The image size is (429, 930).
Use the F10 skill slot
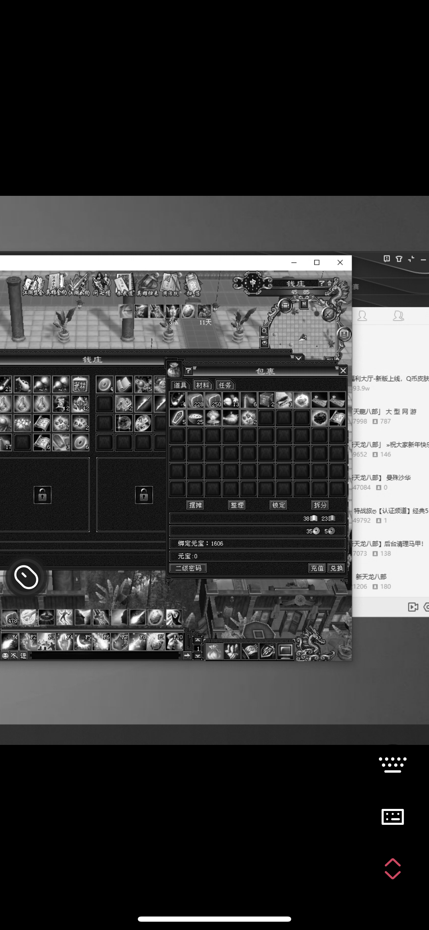tap(174, 641)
